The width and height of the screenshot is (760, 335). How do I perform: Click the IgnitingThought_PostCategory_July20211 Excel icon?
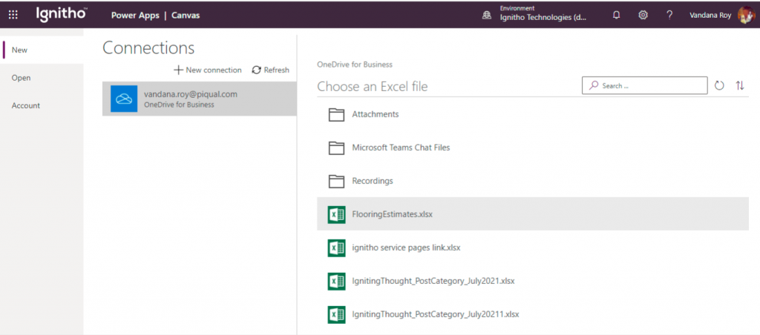tap(336, 314)
